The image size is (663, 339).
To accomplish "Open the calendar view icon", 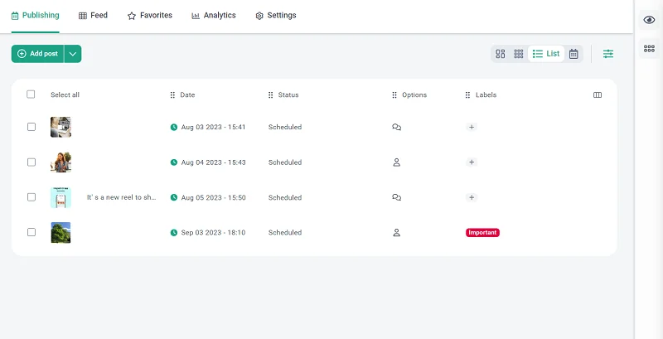I will 573,54.
